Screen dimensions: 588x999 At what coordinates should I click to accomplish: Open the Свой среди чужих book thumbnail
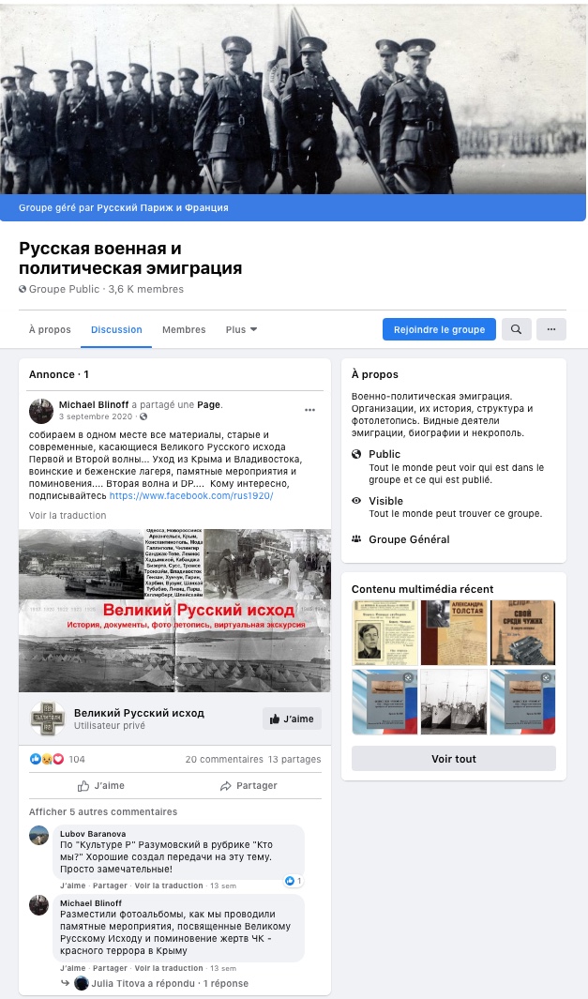(x=522, y=632)
